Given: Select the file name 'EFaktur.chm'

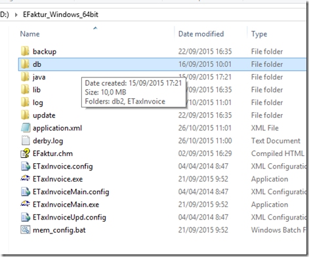Looking at the screenshot, I should tap(52, 153).
